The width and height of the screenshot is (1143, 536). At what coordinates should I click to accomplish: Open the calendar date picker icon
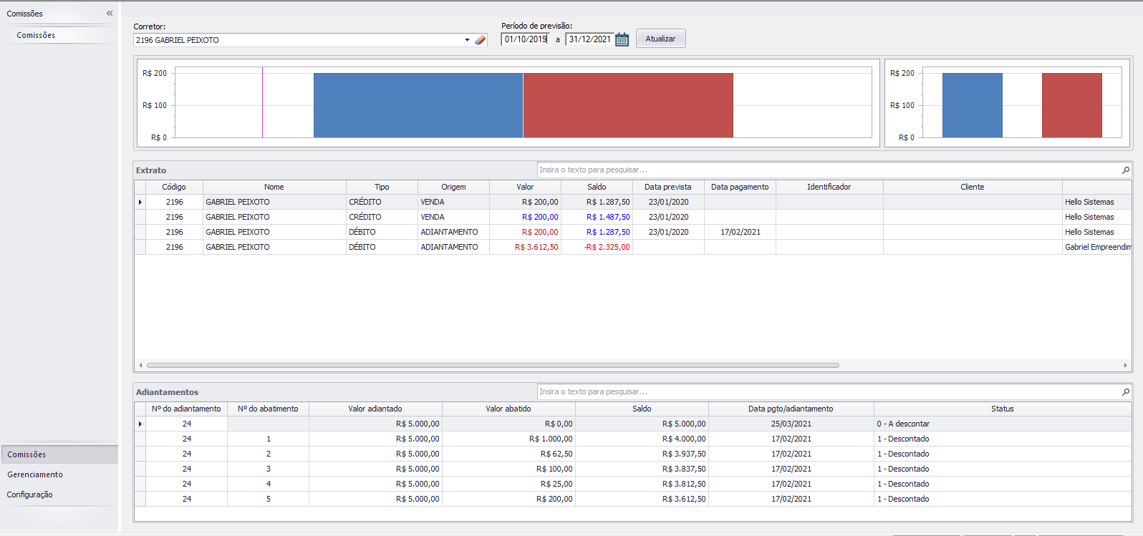click(x=622, y=39)
